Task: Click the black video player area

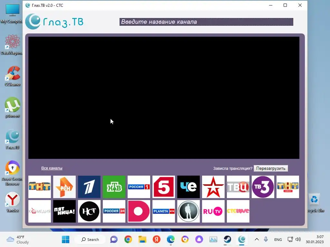Action: (164, 98)
